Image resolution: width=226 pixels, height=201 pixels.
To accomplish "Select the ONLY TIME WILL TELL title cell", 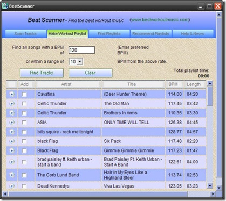I will tap(133, 123).
